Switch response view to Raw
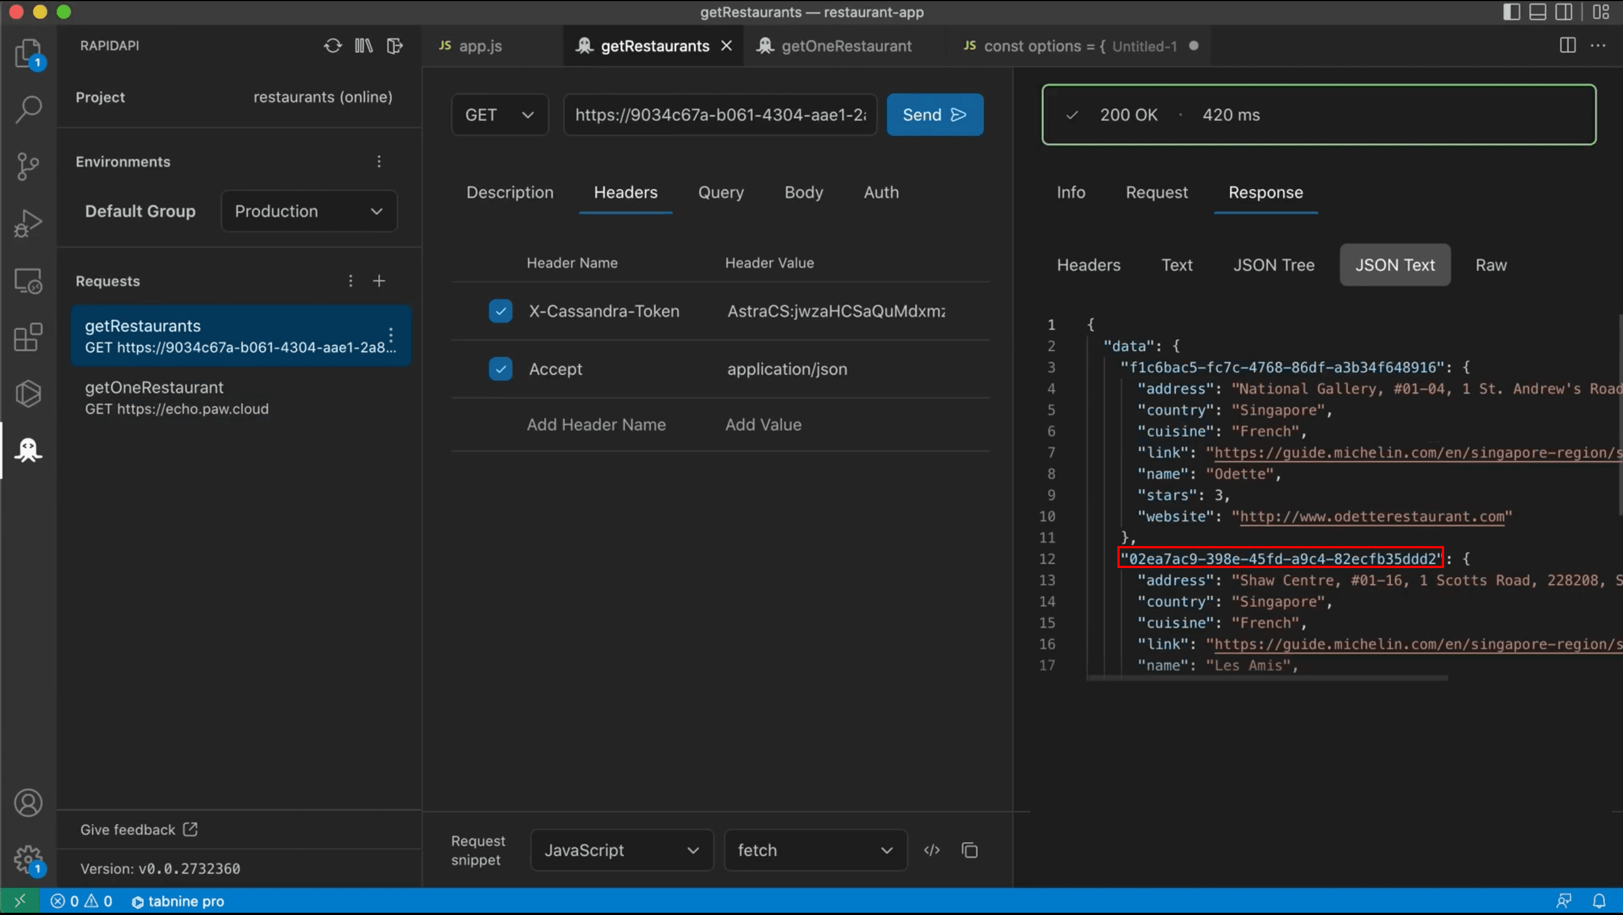Image resolution: width=1623 pixels, height=915 pixels. [x=1491, y=265]
